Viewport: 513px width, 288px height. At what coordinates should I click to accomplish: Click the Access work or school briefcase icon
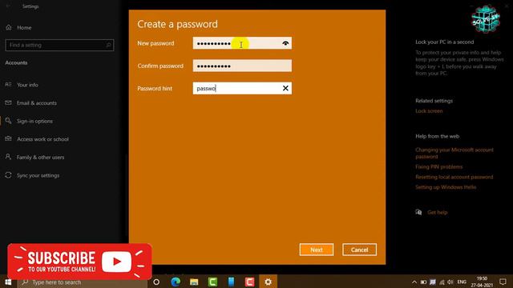8,138
